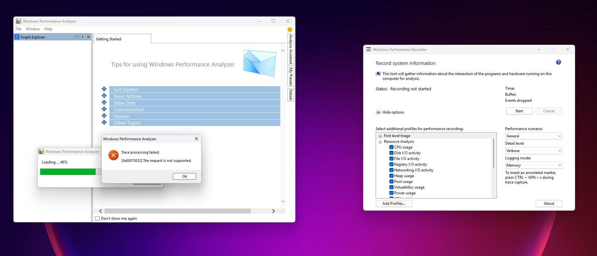Click the blue help question mark icon
The height and width of the screenshot is (256, 597).
click(558, 62)
